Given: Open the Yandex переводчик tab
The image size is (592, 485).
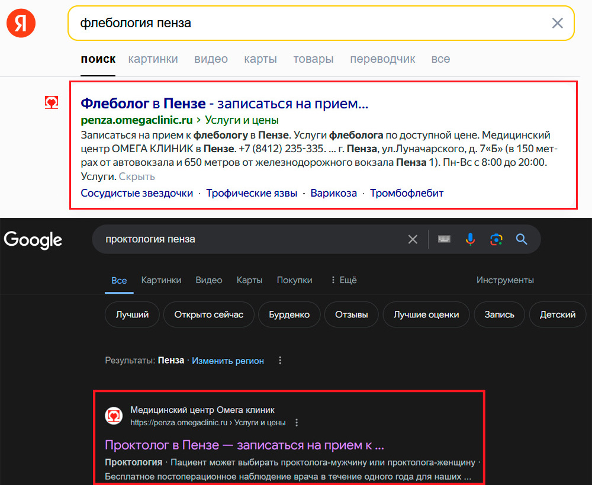Looking at the screenshot, I should [x=382, y=59].
